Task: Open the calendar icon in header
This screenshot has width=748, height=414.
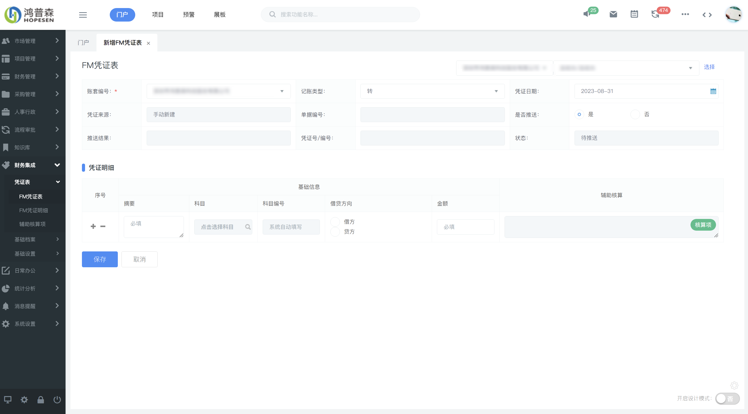Action: click(x=634, y=14)
